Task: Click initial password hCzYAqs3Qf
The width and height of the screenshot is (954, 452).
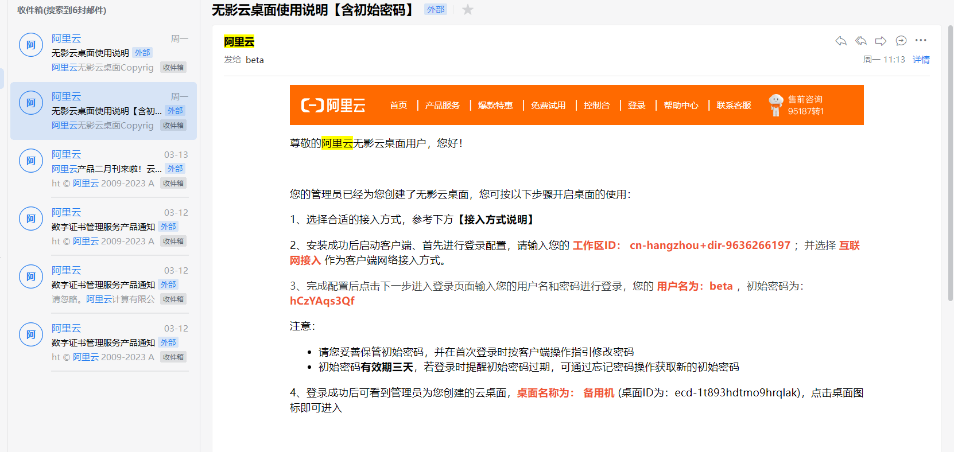Action: point(322,301)
